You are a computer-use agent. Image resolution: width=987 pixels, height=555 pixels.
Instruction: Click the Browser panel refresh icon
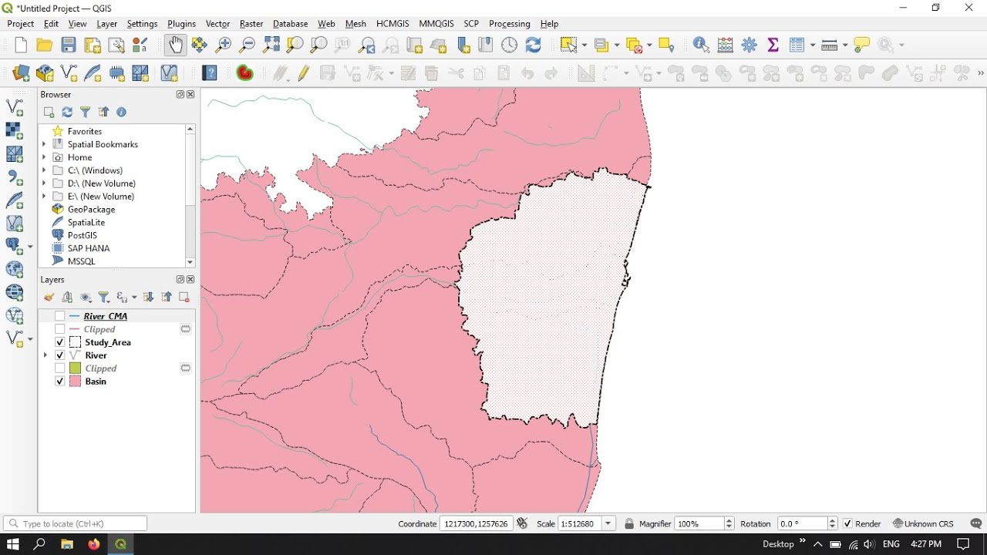(67, 113)
